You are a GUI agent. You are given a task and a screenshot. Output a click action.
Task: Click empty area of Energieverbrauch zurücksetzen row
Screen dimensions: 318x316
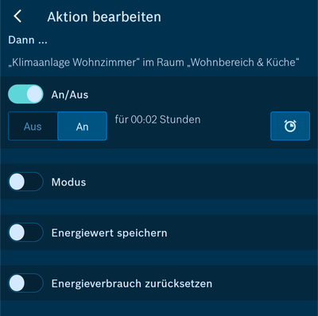click(x=265, y=283)
